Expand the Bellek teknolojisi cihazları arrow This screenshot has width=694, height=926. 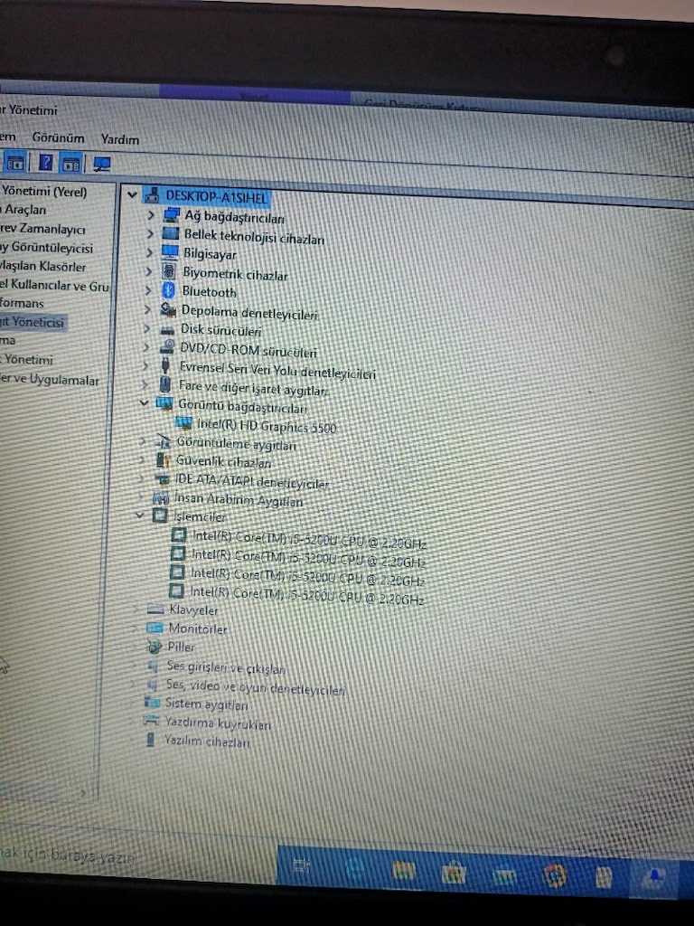[150, 234]
